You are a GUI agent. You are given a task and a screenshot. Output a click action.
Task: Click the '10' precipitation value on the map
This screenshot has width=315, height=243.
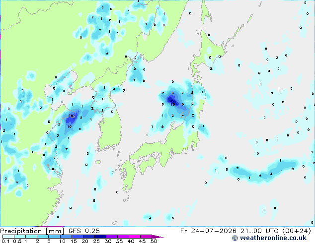pyautogui.click(x=69, y=127)
